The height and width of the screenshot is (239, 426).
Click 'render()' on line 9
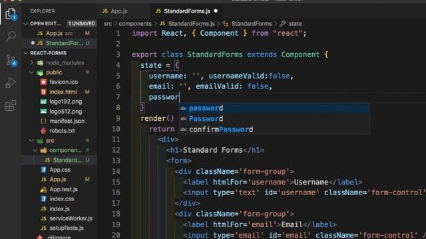click(157, 118)
